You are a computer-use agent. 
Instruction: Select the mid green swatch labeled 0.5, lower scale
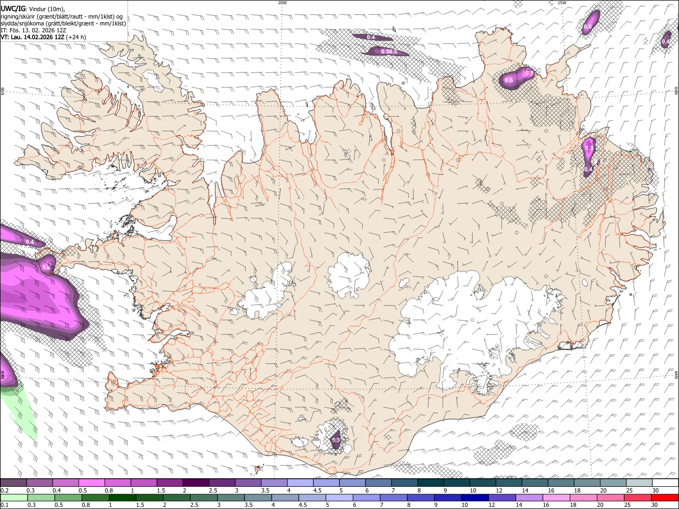tap(68, 497)
